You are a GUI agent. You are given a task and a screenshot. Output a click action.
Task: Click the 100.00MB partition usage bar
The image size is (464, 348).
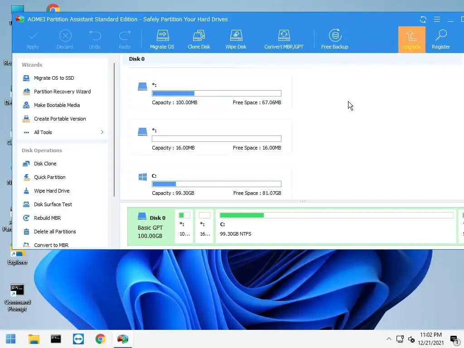pos(217,93)
